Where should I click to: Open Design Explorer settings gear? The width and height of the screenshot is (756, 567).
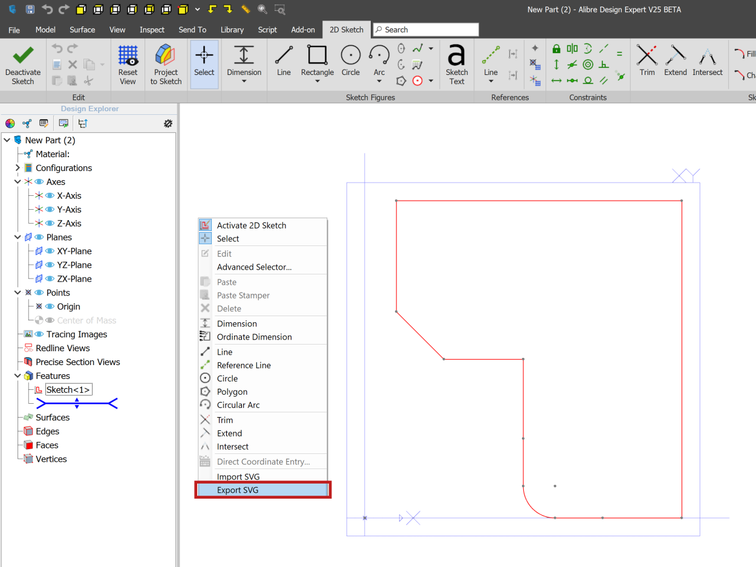pos(168,123)
